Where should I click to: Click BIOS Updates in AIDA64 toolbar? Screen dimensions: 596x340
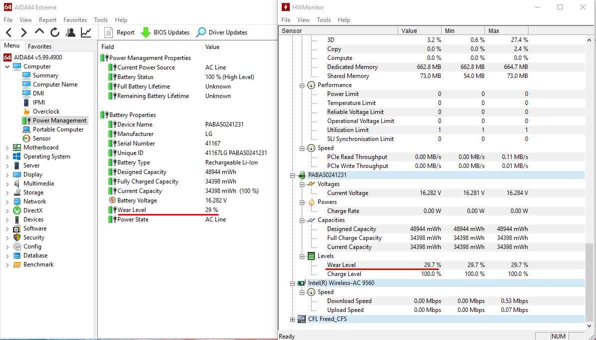coord(165,32)
